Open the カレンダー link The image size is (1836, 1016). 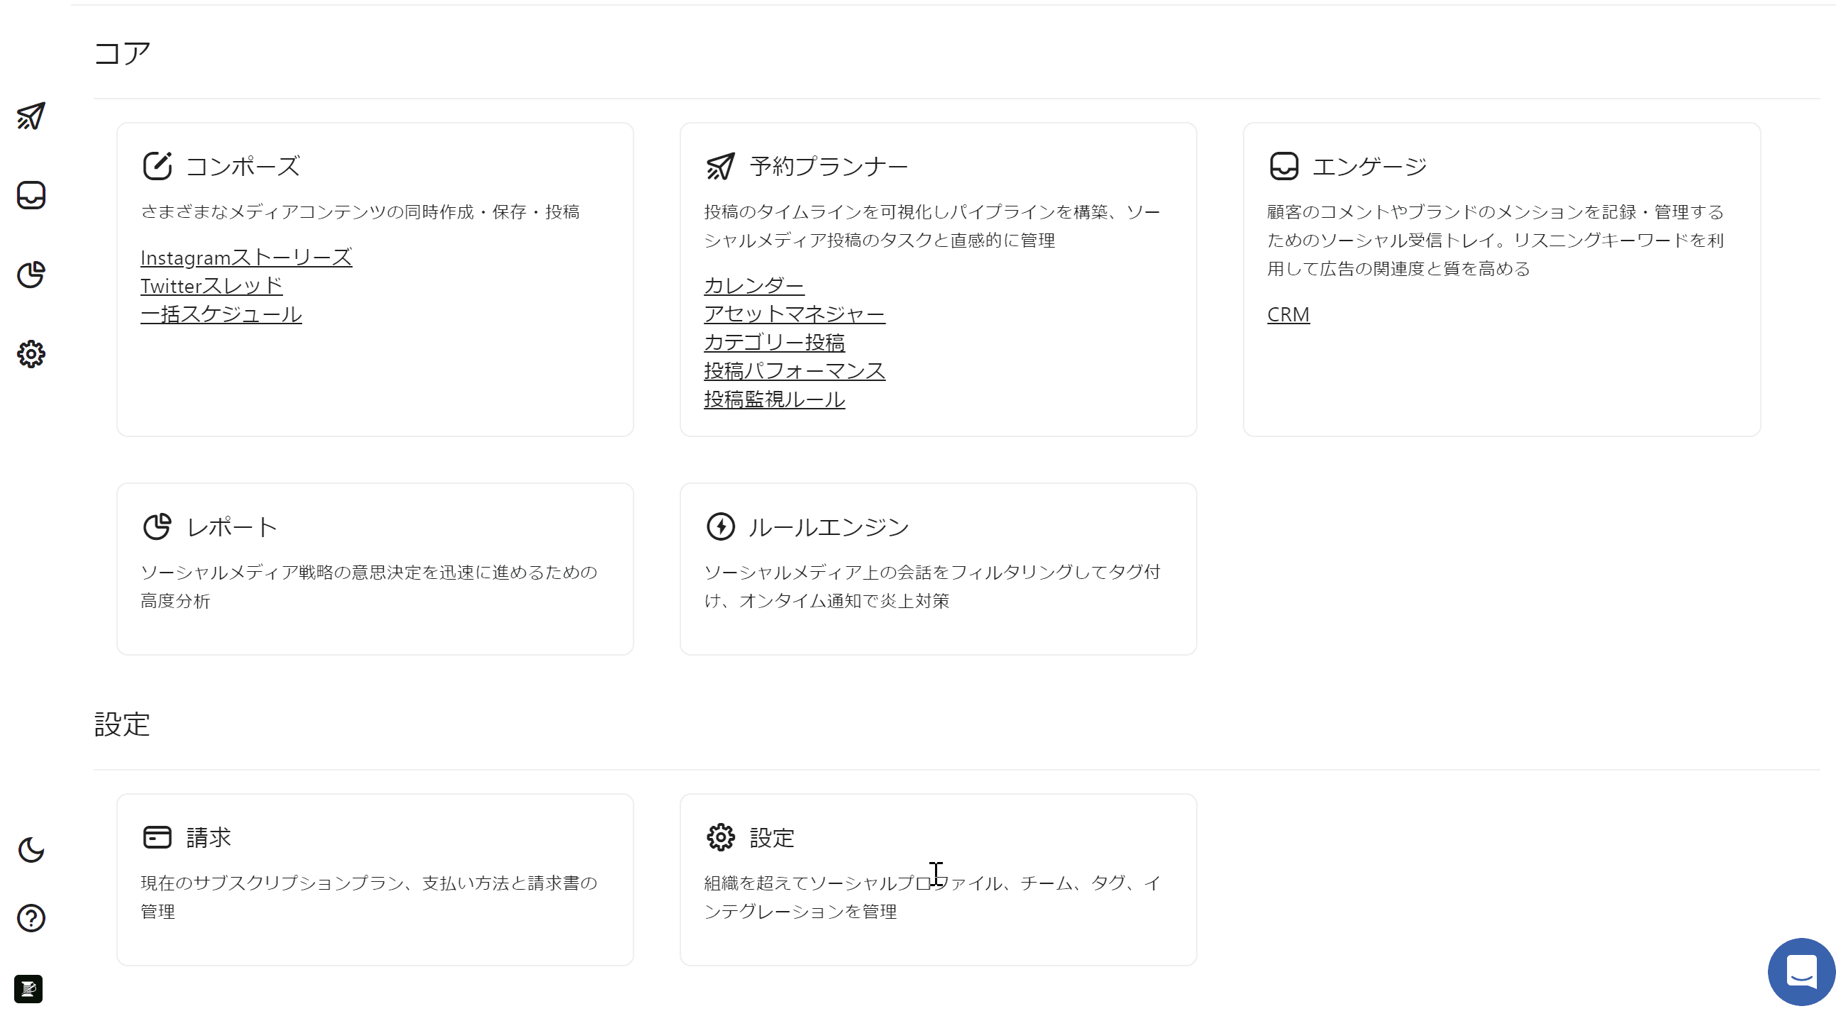click(x=753, y=286)
